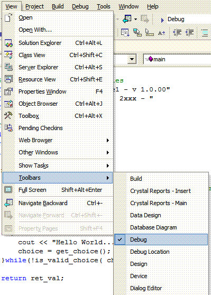The width and height of the screenshot is (211, 295).
Task: Click the return ret_val code line
Action: click(x=33, y=278)
